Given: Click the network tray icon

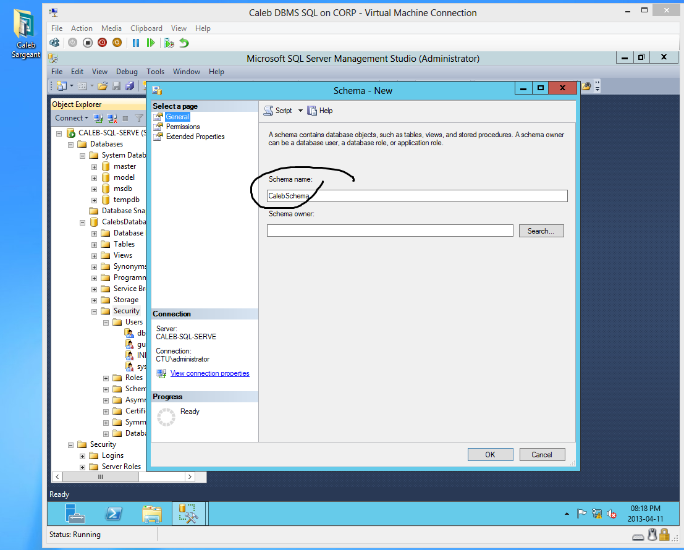Looking at the screenshot, I should 597,514.
